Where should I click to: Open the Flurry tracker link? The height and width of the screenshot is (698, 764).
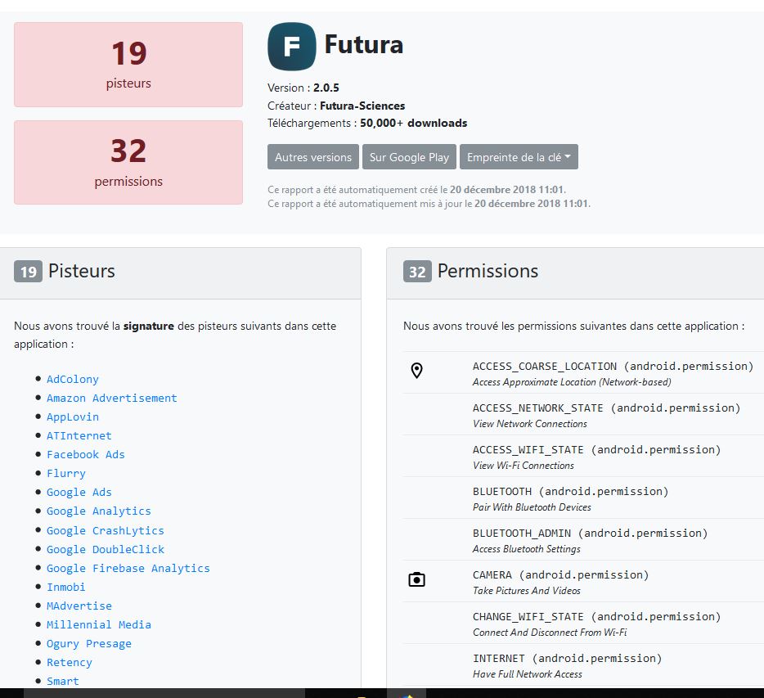[66, 473]
